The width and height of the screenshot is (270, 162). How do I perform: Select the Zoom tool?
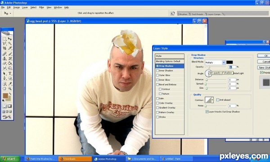pos(10,89)
